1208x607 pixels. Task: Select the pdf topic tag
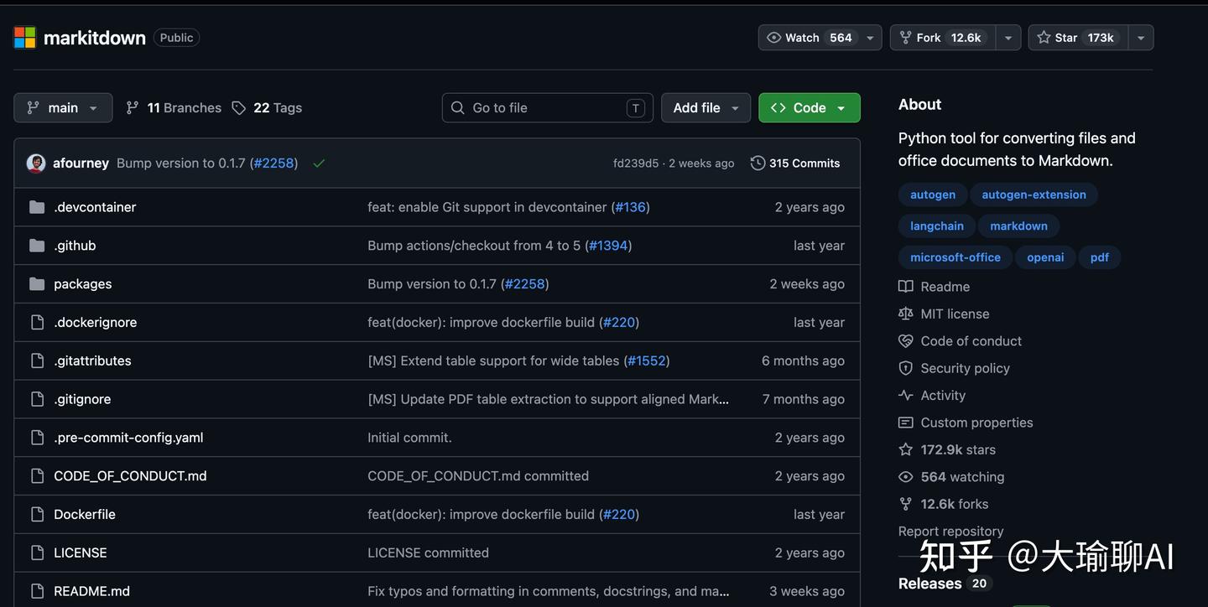(x=1100, y=257)
